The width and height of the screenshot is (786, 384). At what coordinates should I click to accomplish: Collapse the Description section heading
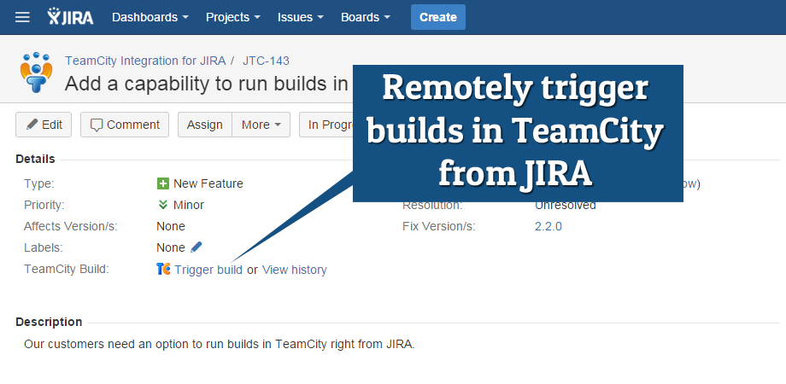[x=49, y=322]
